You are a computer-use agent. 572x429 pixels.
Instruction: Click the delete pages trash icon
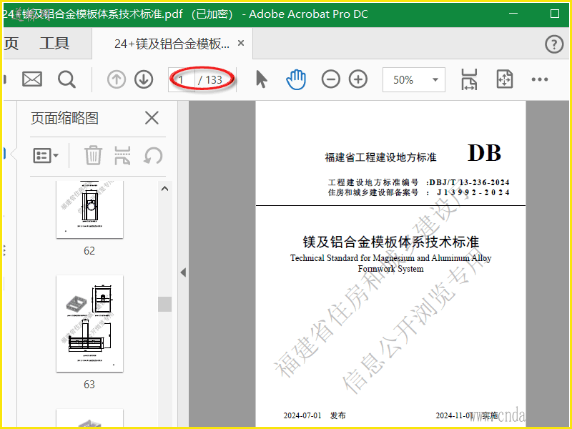(93, 155)
